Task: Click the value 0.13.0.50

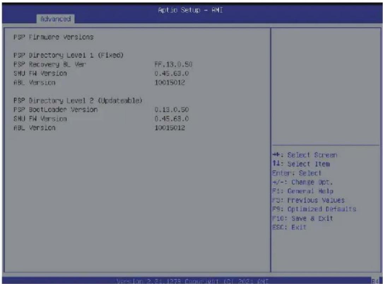Action: (x=171, y=110)
